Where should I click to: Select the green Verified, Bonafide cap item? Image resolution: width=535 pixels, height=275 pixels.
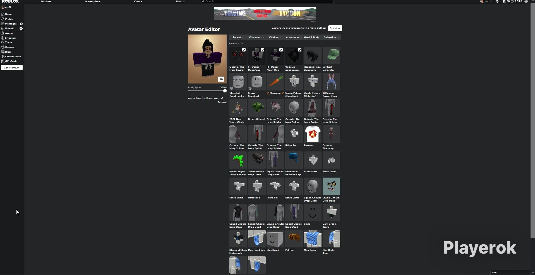[x=331, y=56]
